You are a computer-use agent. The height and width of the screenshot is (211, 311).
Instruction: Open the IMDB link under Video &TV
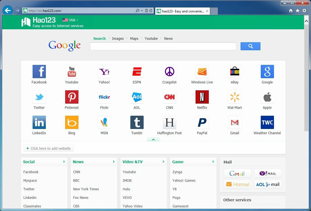pos(127,180)
